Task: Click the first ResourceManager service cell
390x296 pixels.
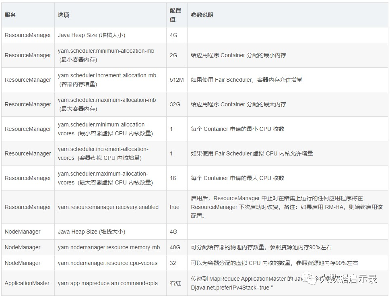Action: coord(27,35)
